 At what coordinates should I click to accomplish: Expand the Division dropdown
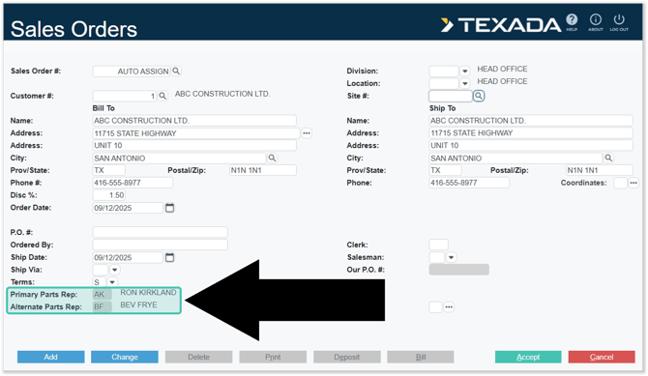pos(465,72)
